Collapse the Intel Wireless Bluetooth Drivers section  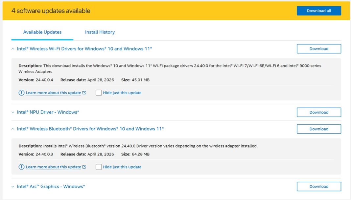(x=12, y=129)
